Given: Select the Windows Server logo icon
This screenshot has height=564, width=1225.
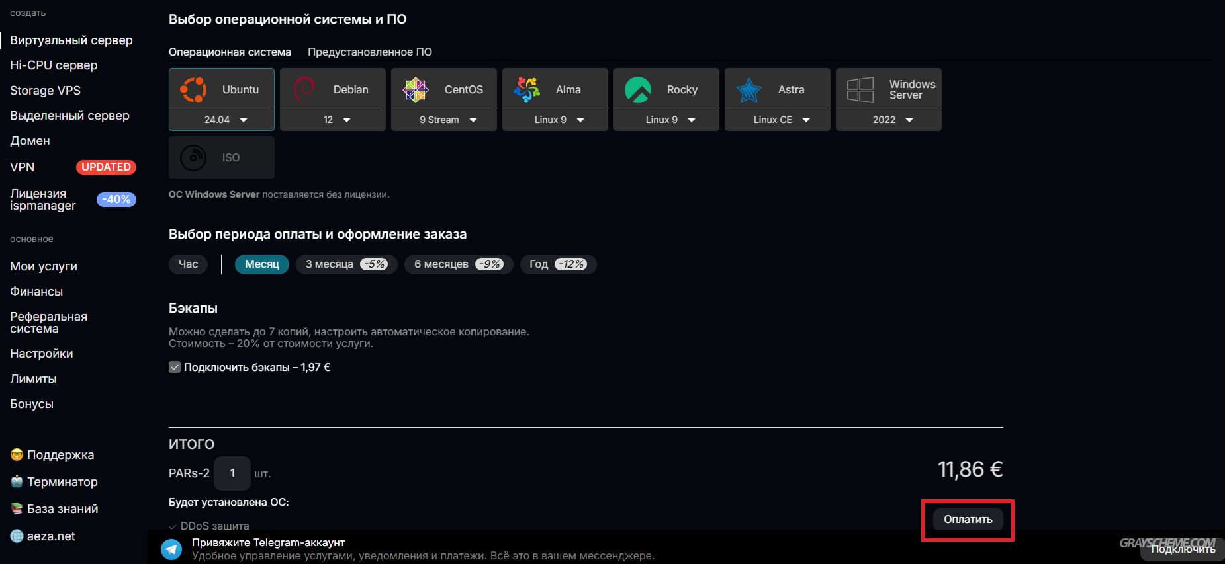Looking at the screenshot, I should pyautogui.click(x=860, y=89).
